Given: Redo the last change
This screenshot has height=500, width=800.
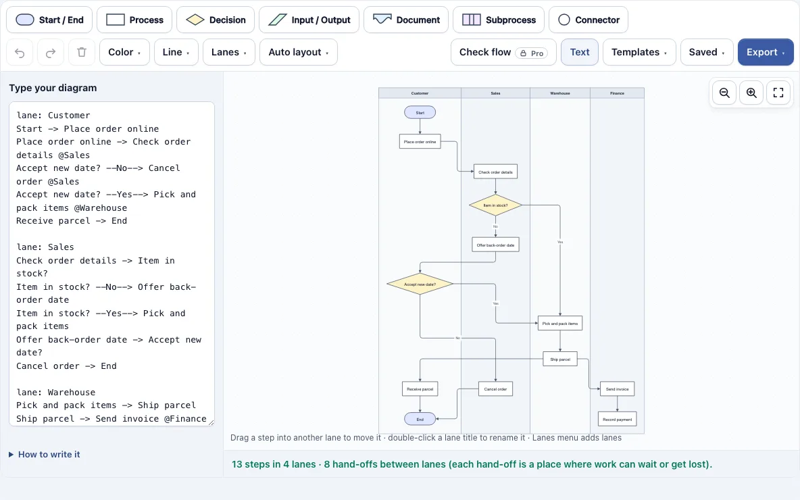Looking at the screenshot, I should click(51, 52).
